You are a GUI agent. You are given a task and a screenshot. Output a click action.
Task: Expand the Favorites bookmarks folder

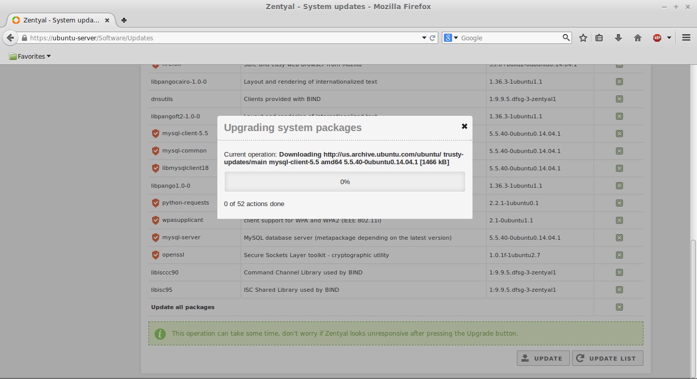pyautogui.click(x=30, y=57)
